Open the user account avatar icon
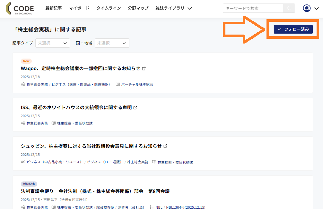Image resolution: width=323 pixels, height=209 pixels. tap(307, 8)
